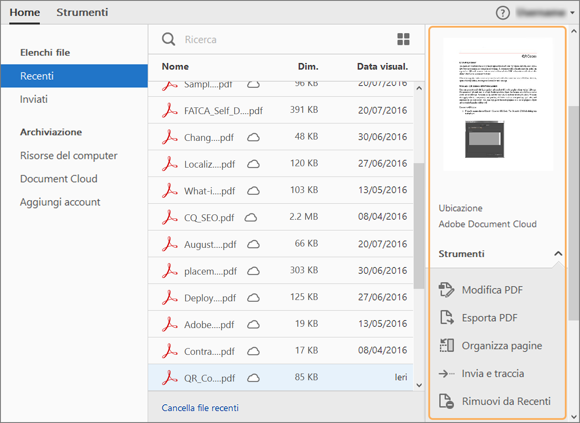Click the search magnifier icon

click(x=169, y=39)
